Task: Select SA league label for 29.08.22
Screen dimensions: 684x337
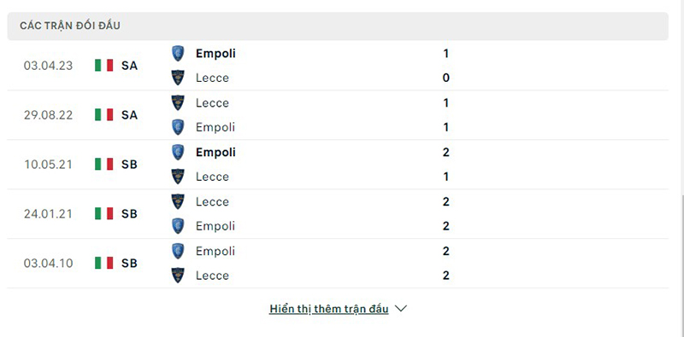Action: pyautogui.click(x=130, y=115)
